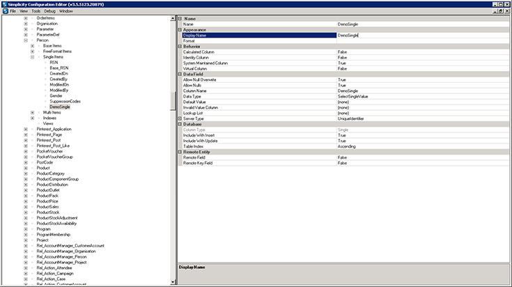Expand the Multi Items node
The height and width of the screenshot is (287, 512).
point(32,113)
